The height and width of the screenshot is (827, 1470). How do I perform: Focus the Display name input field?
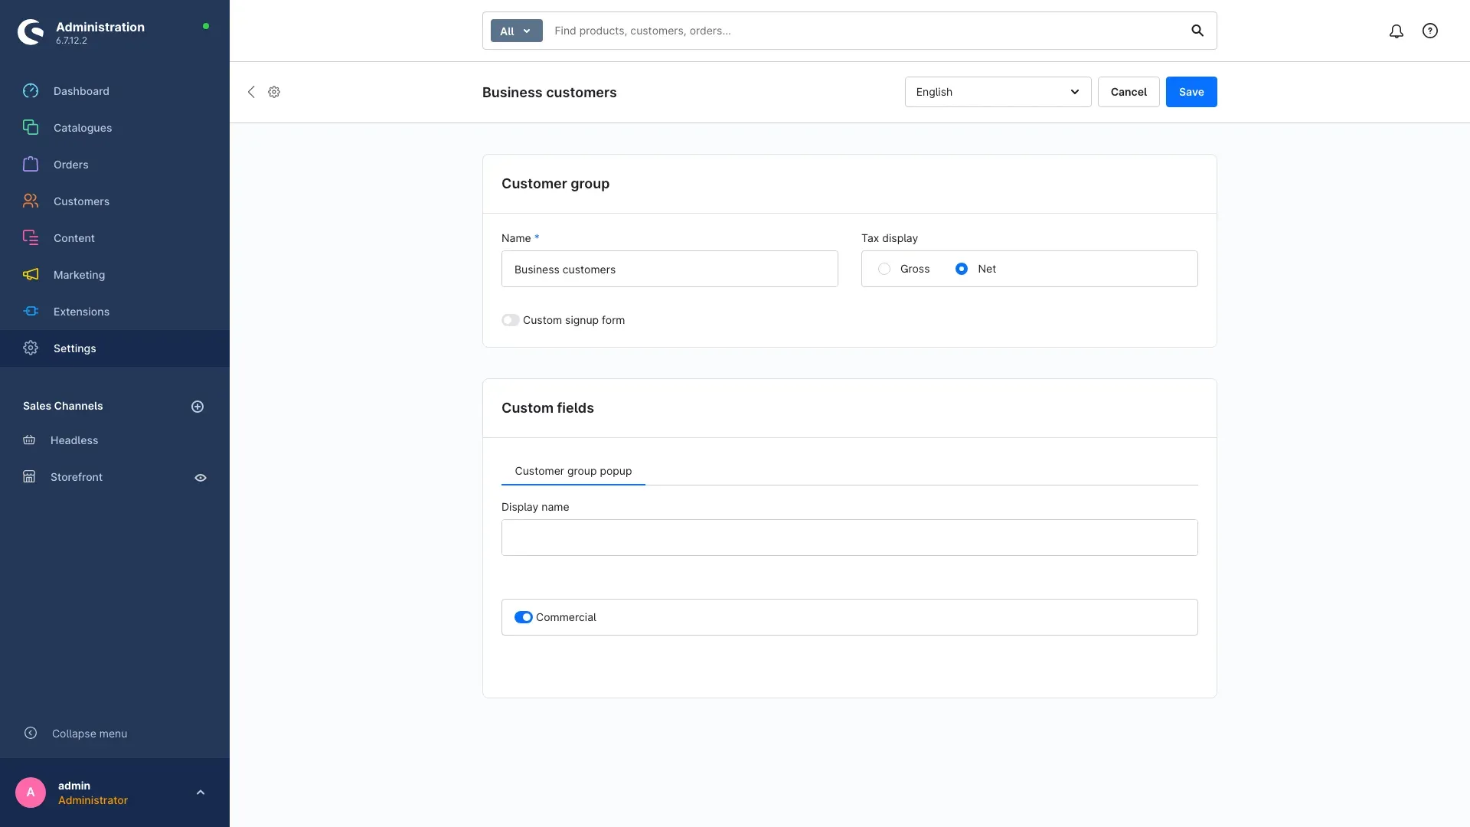[x=850, y=538]
